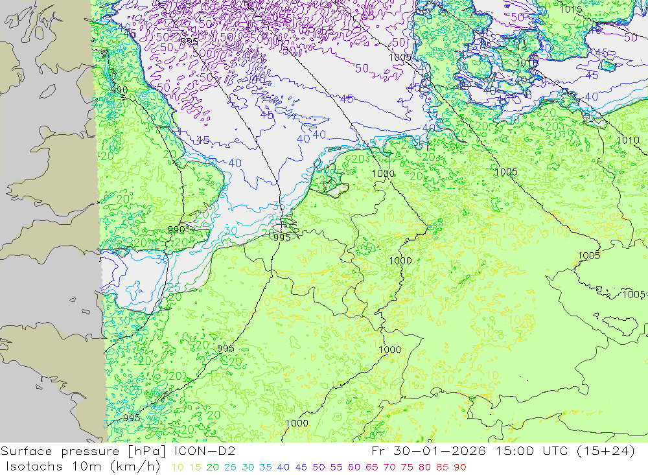Click the 'Surface pressure [hPa] ICON-D2' title text
648x475 pixels.
pos(118,451)
